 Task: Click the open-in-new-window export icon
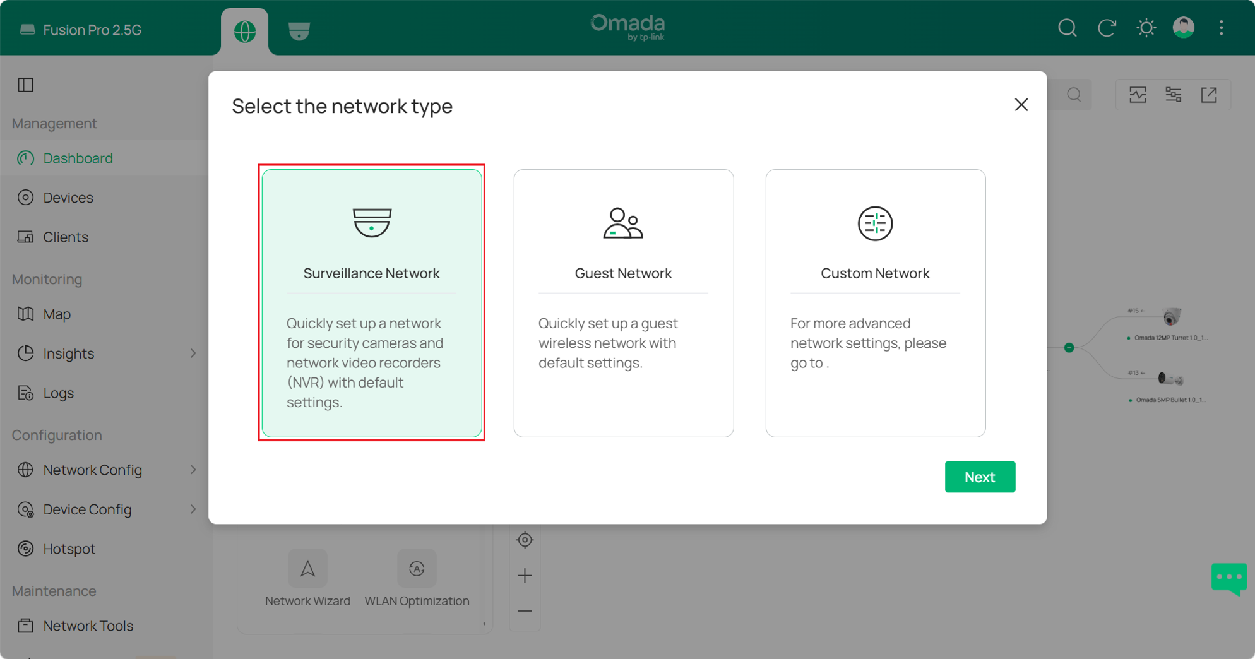1209,95
